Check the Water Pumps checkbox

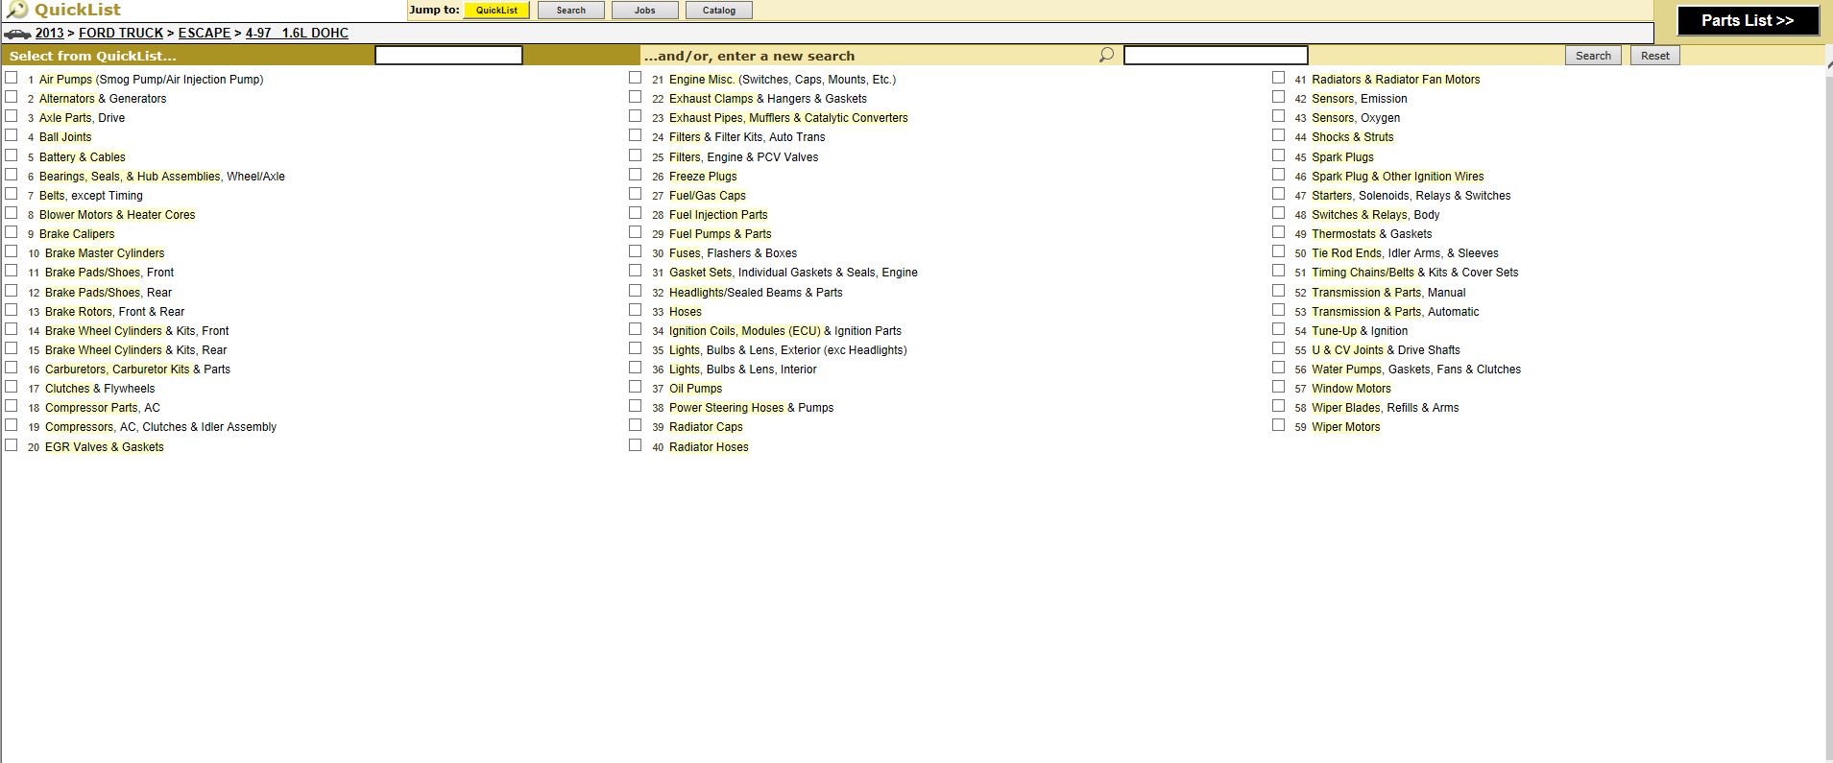[1279, 368]
